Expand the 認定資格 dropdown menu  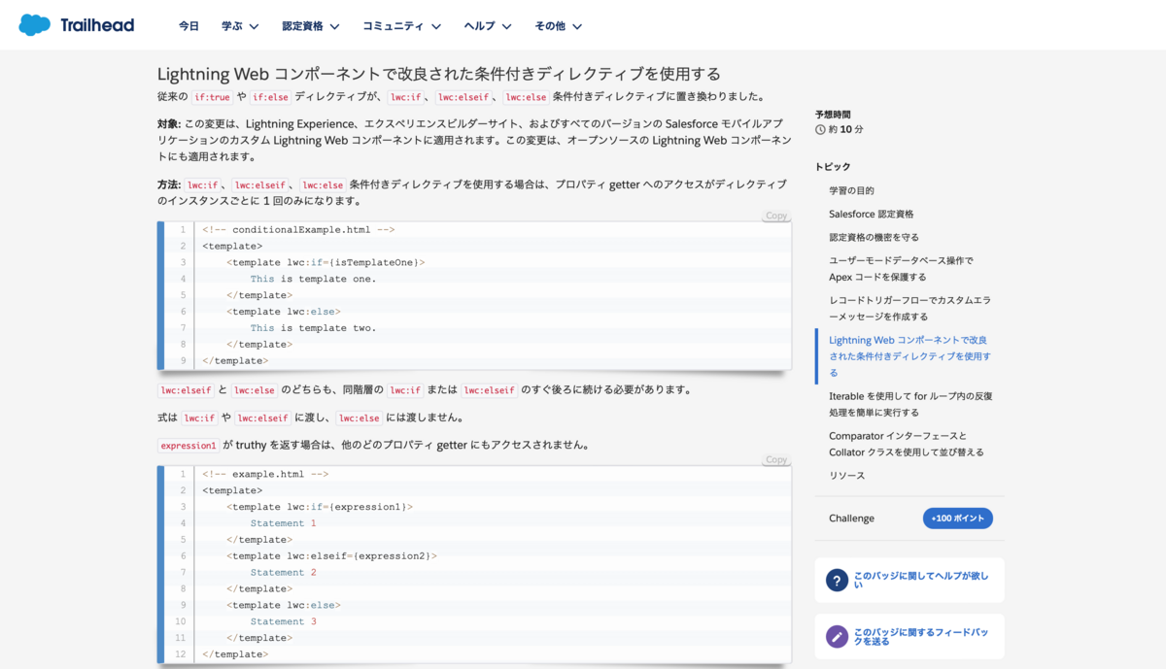pyautogui.click(x=311, y=26)
